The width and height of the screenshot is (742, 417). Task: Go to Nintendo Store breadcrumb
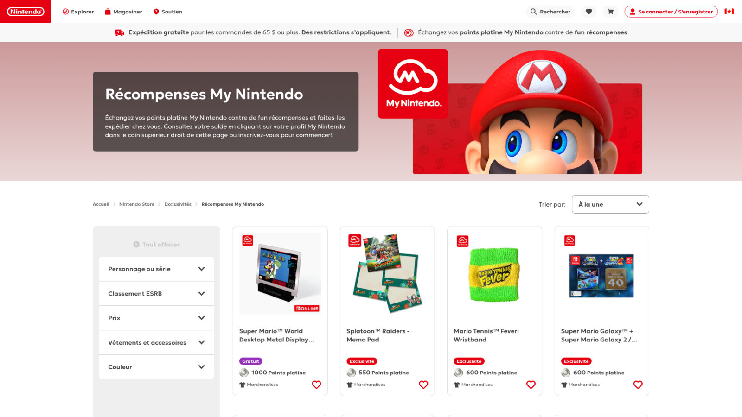coord(137,204)
